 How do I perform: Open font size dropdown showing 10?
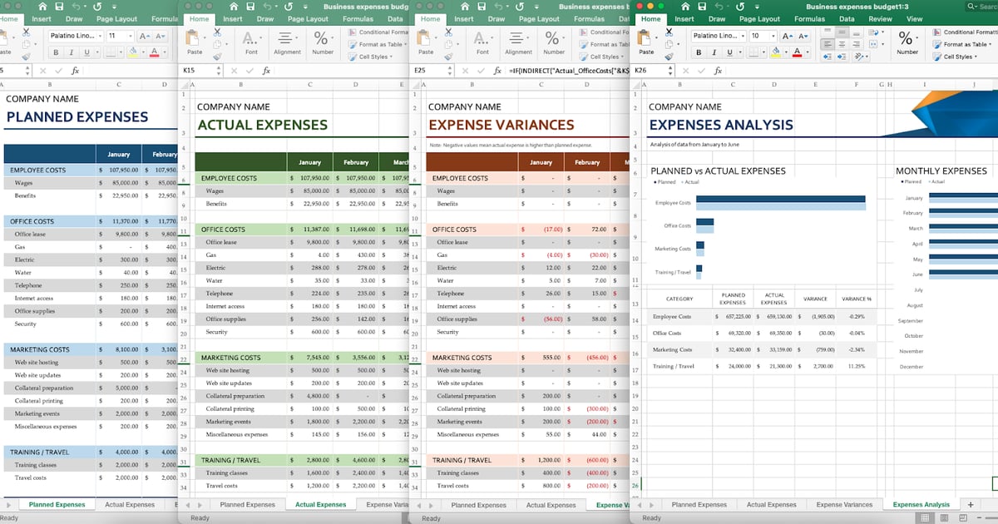[773, 37]
